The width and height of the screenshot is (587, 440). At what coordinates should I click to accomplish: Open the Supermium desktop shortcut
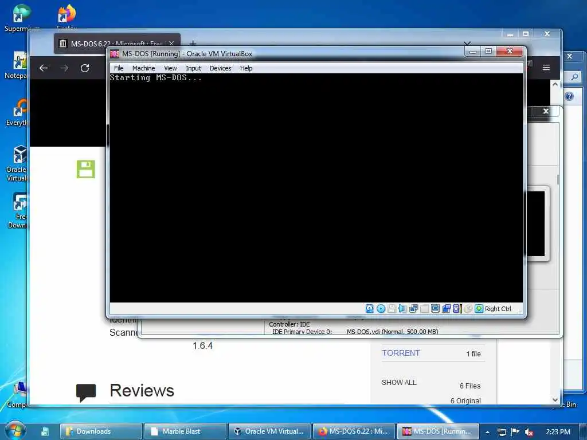click(21, 18)
